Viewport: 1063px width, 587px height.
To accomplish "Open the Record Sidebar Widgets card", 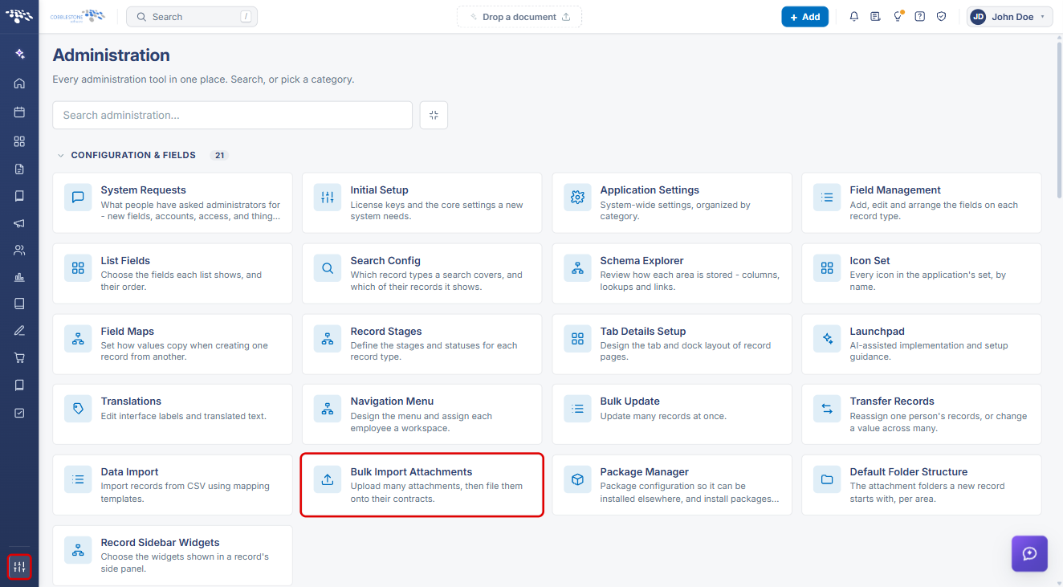I will 173,556.
